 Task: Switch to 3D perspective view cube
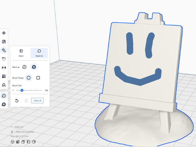(12, 142)
